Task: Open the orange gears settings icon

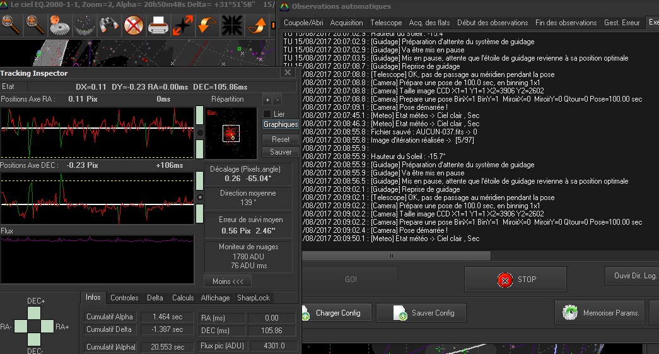Action: 60,25
